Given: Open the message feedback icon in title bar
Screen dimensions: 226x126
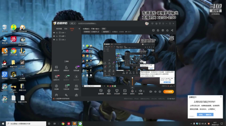Looking at the screenshot, I should click(x=152, y=23).
